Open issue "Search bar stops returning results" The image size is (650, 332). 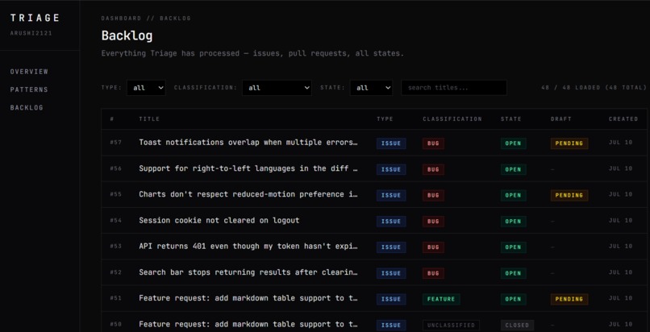coord(248,272)
